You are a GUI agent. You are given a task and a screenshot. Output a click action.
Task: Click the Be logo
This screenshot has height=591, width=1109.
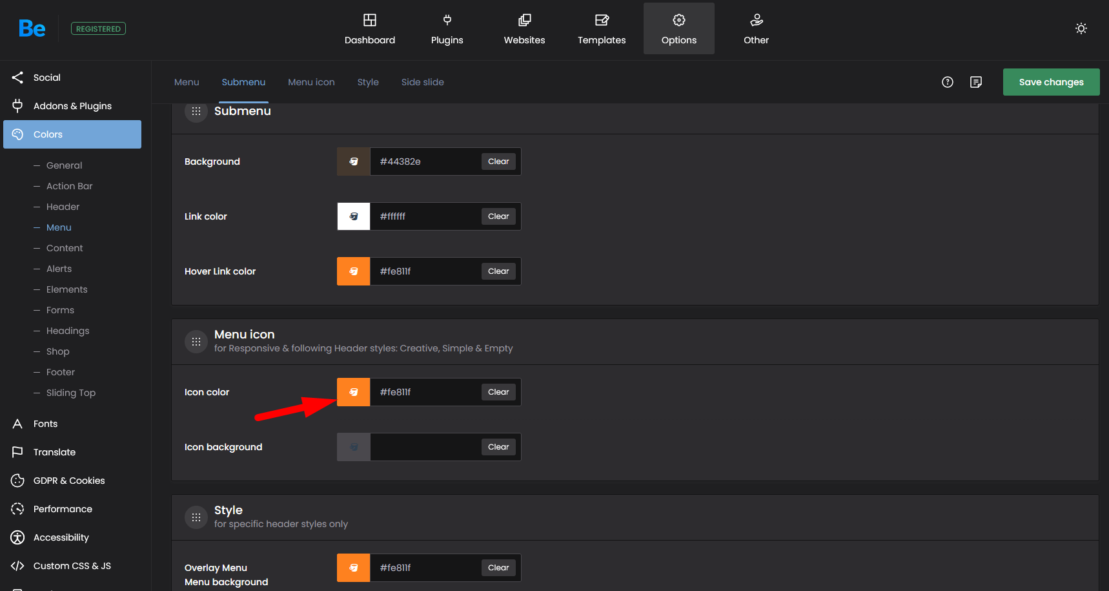(32, 28)
